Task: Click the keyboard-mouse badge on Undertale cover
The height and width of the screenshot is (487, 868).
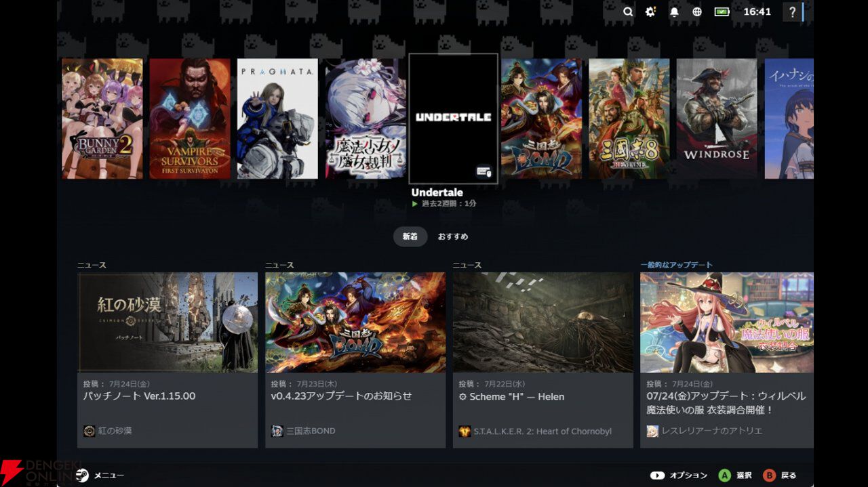Action: (484, 172)
